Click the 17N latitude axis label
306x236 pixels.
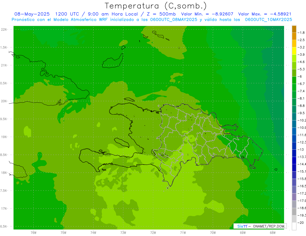click(4, 209)
